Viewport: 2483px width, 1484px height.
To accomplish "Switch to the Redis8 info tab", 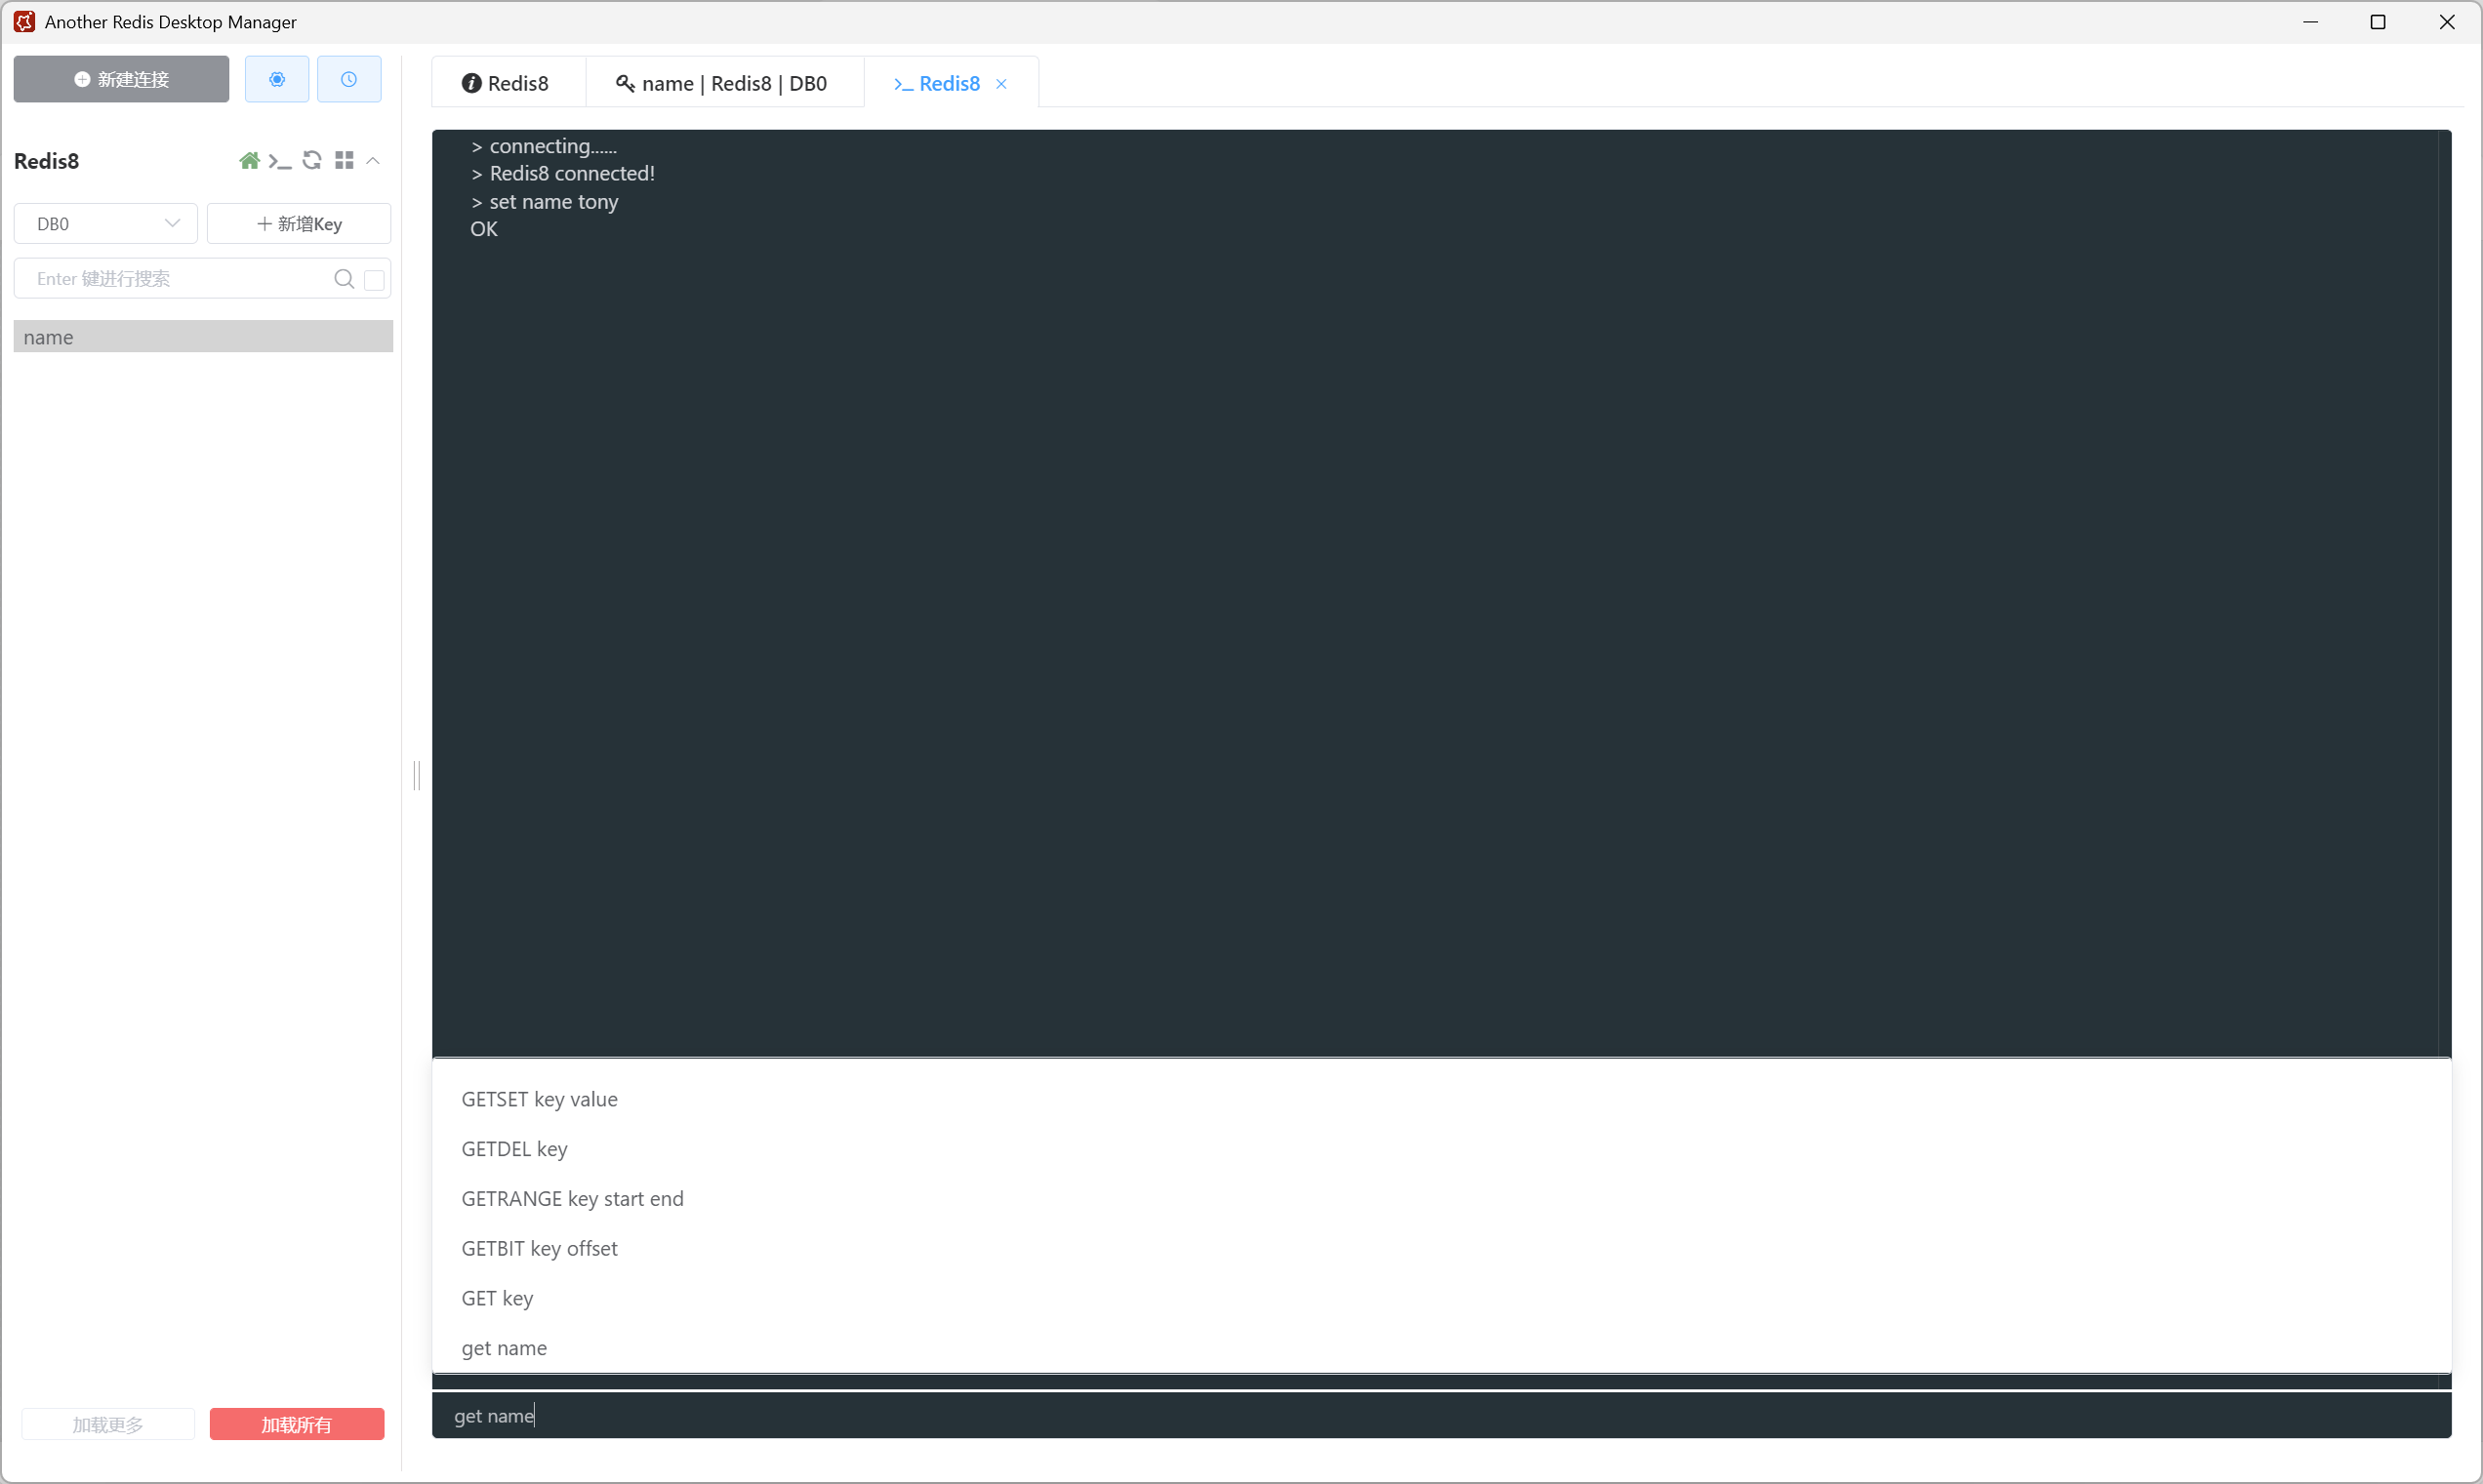I will pos(507,84).
